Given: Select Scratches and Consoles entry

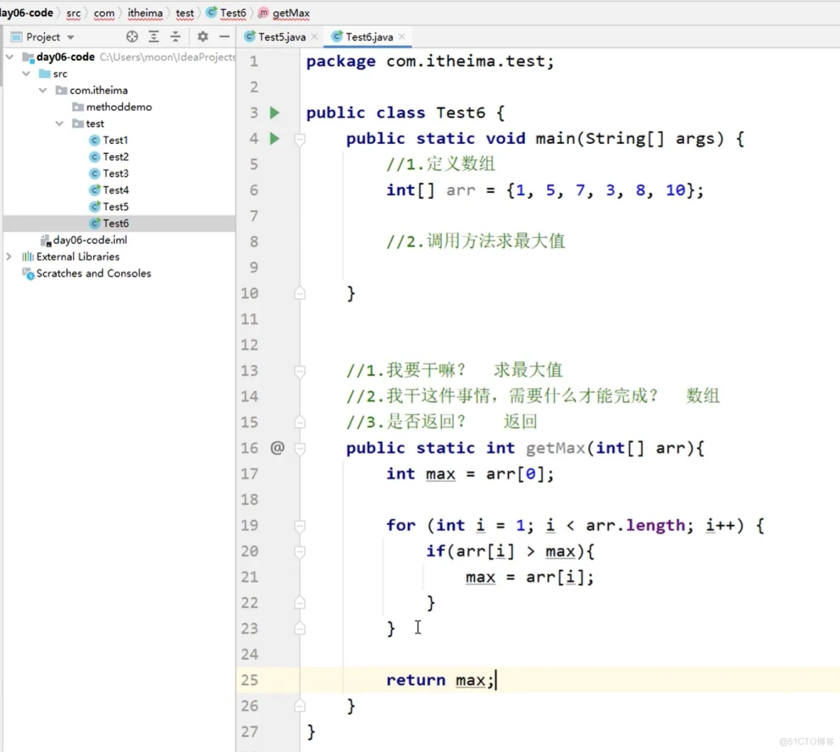Looking at the screenshot, I should 94,273.
